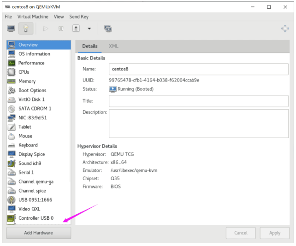Select Serial 1 device icon
296x246 pixels.
pyautogui.click(x=12, y=173)
